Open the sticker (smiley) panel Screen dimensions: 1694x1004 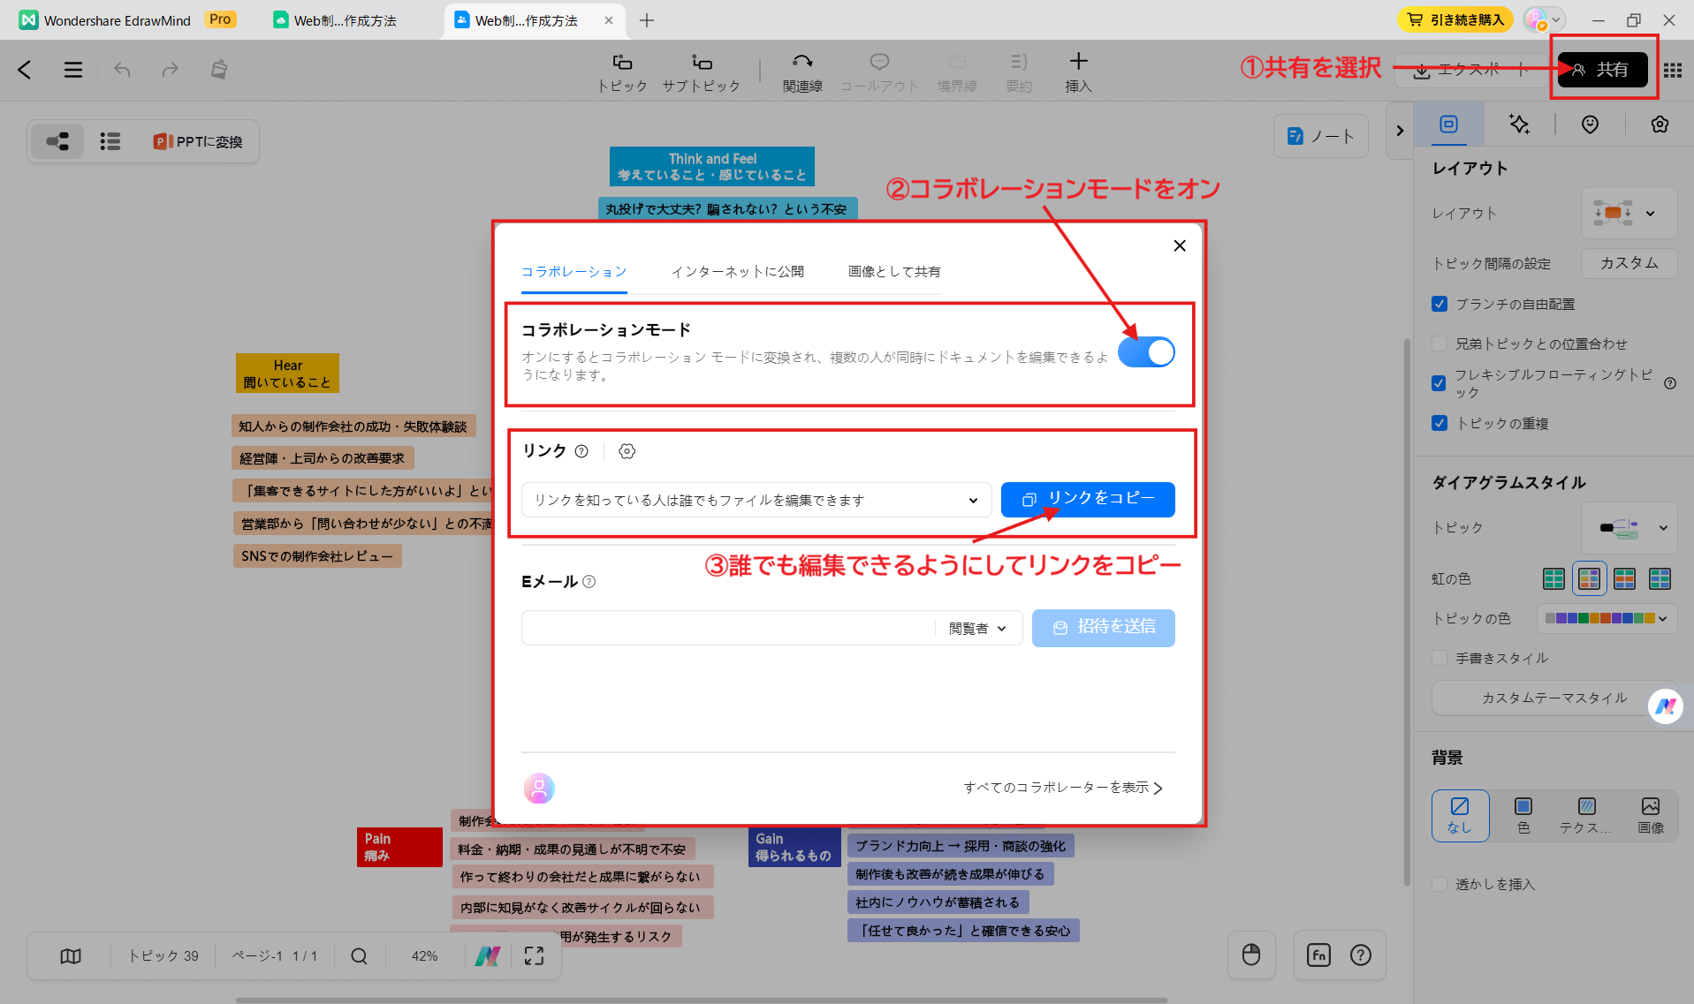tap(1589, 125)
